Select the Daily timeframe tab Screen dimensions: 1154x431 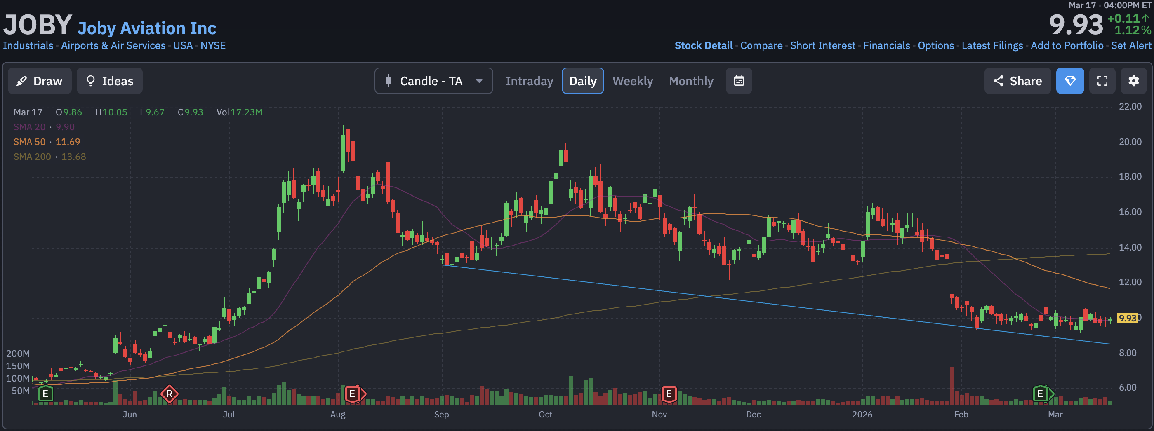click(583, 81)
